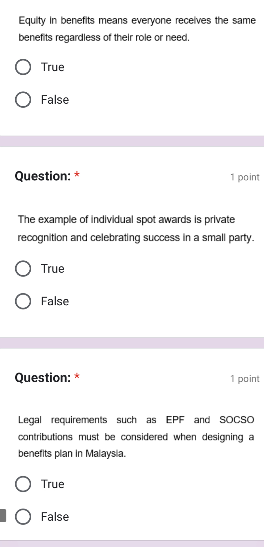Click '1 point' label beside spot awards question

[244, 177]
